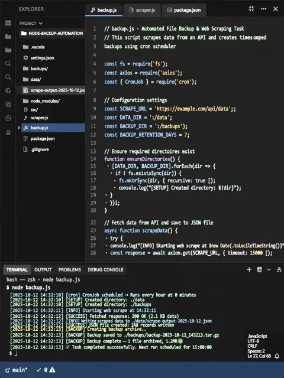Select backup.js in the explorer tree
The width and height of the screenshot is (284, 378).
[53, 128]
